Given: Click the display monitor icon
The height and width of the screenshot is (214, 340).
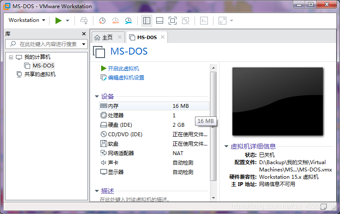Looking at the screenshot, I should pos(103,172).
